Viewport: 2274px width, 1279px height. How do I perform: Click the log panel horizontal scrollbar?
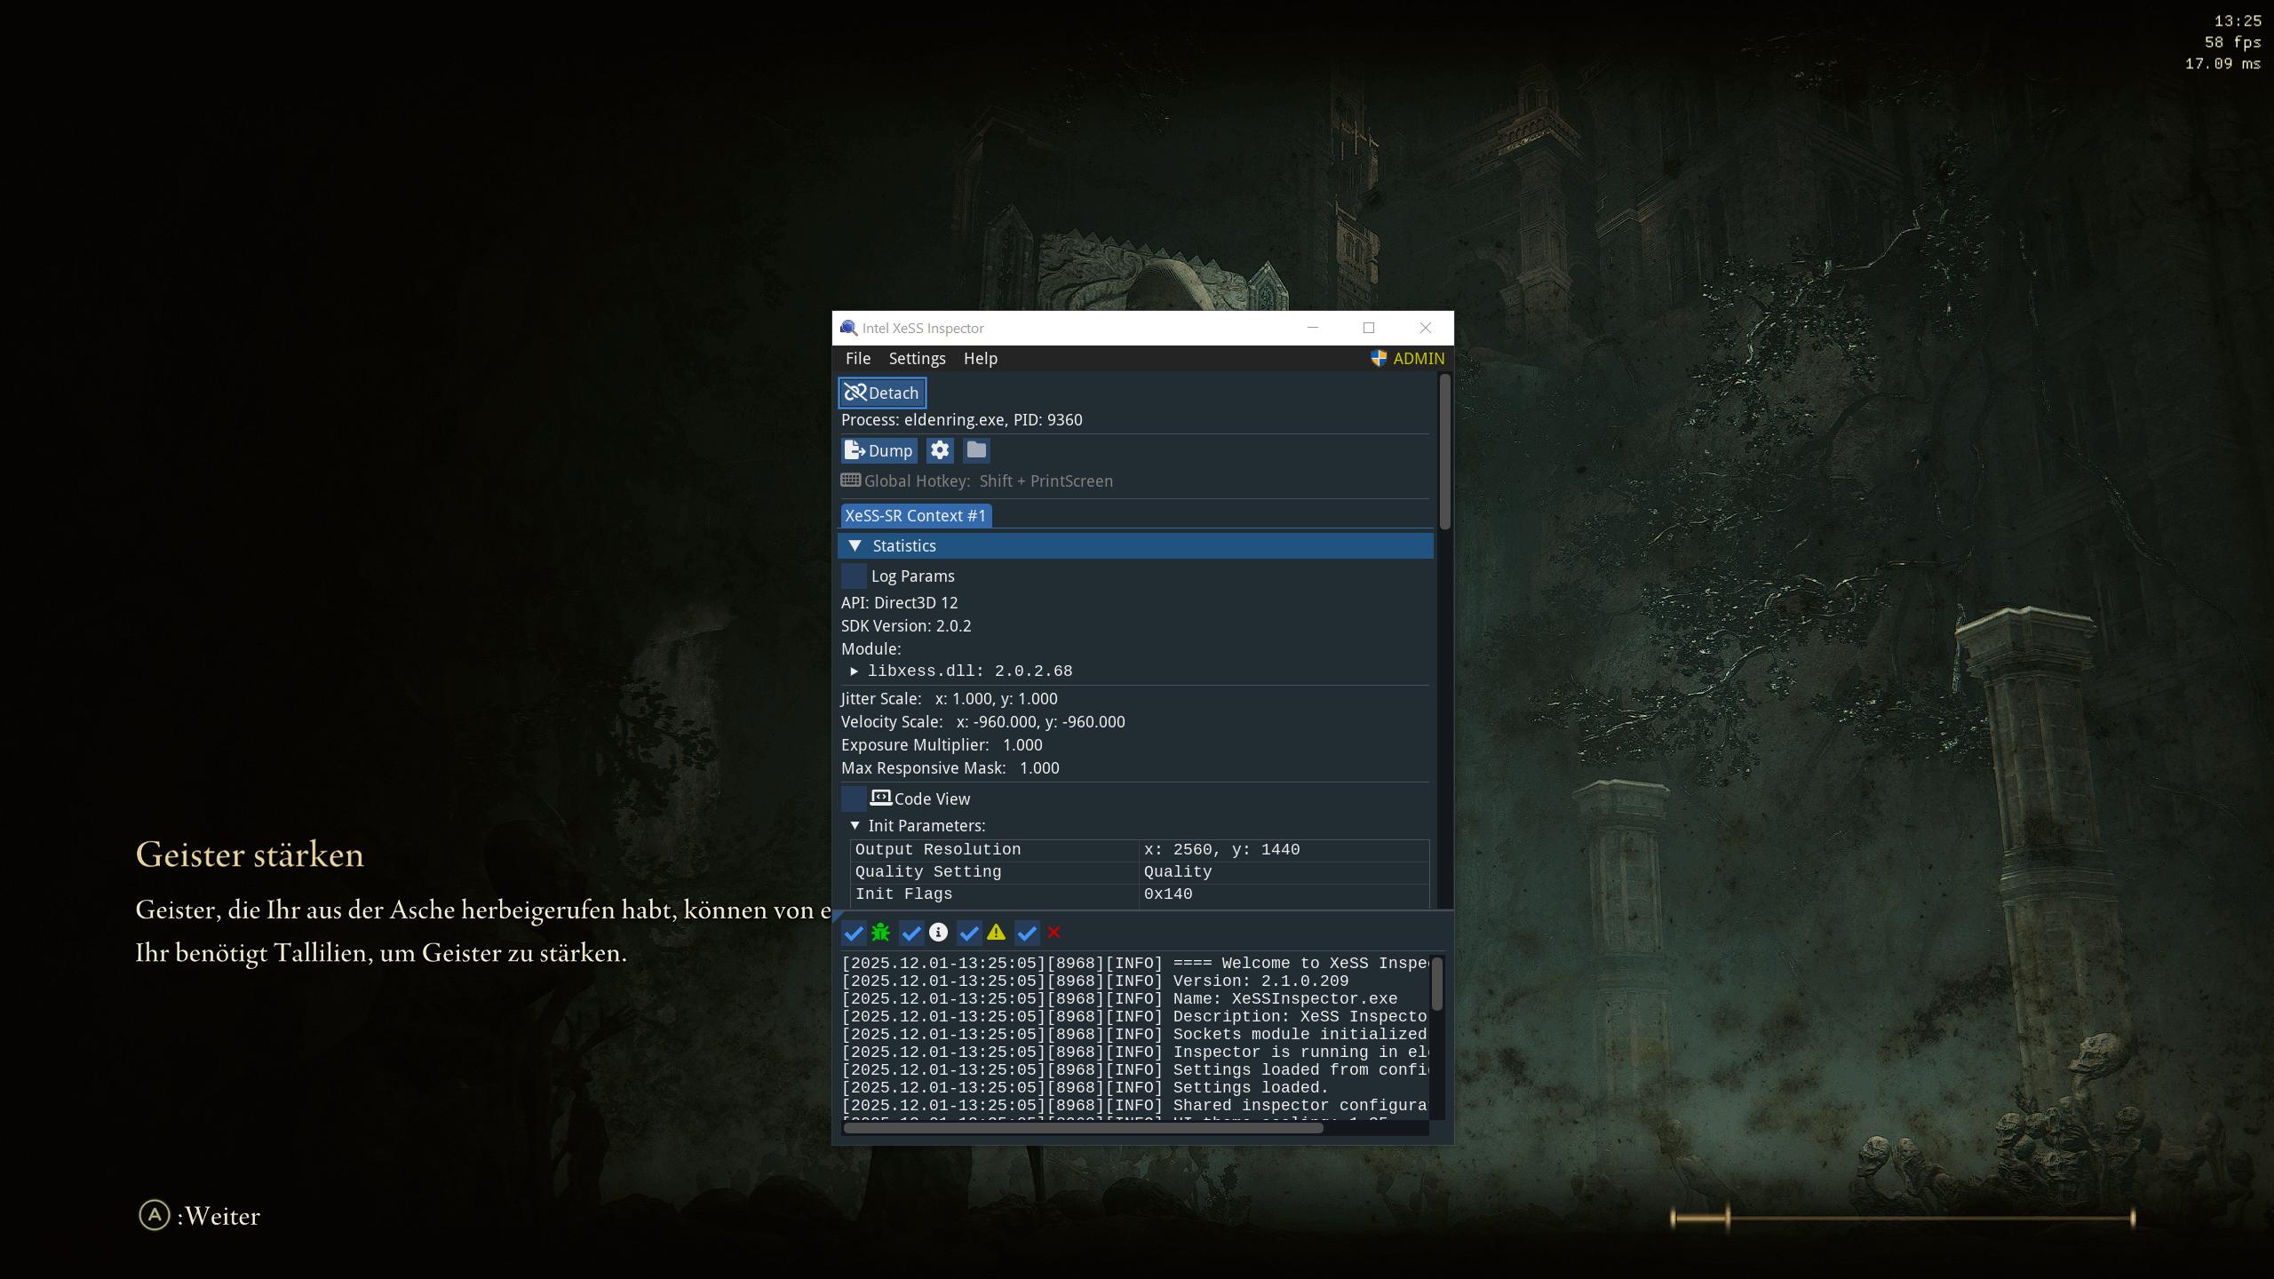pyautogui.click(x=1084, y=1128)
